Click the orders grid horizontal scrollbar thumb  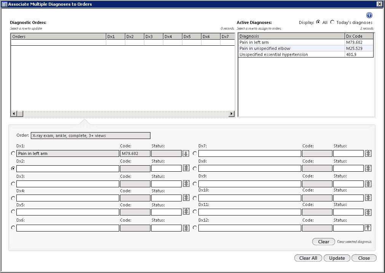(20, 114)
